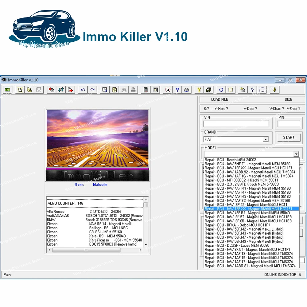The image size is (307, 307).
Task: Select IAW 49F.B4 MEM 95040 option
Action: 251,213
